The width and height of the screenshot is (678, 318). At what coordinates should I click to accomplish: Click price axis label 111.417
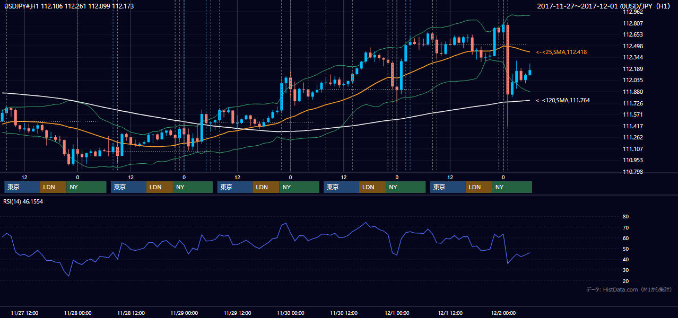[632, 126]
